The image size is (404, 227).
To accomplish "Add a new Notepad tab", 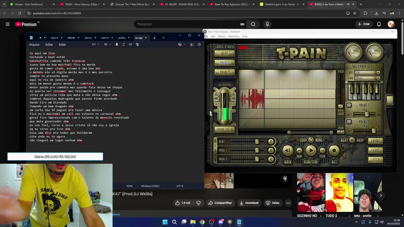I will pos(163,38).
